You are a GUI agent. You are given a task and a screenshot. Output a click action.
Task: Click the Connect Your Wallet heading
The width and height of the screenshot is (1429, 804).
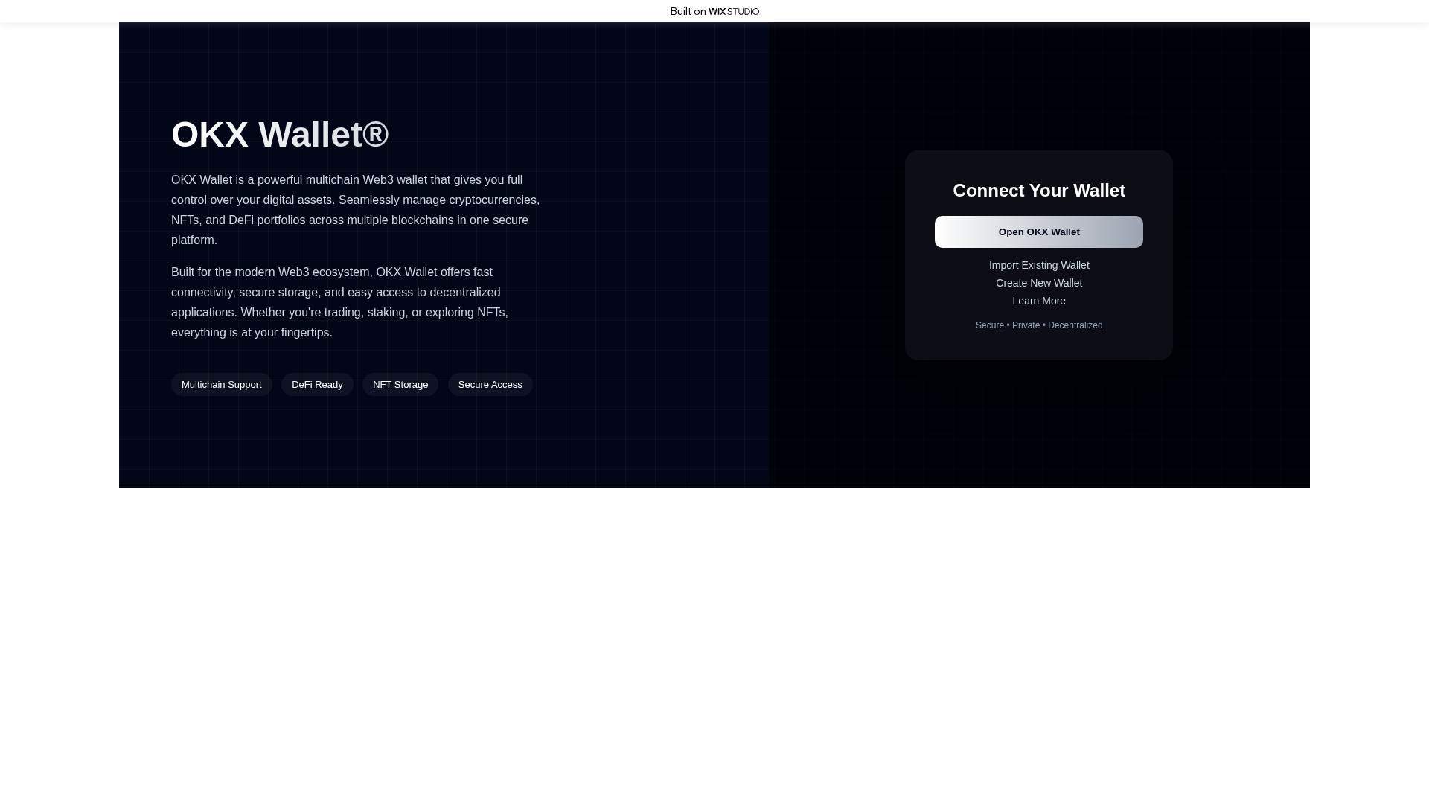tap(1038, 191)
